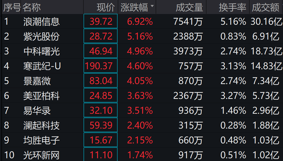Click price 39.72 of 浪潮信息
Image resolution: width=283 pixels, height=161 pixels.
coord(101,21)
